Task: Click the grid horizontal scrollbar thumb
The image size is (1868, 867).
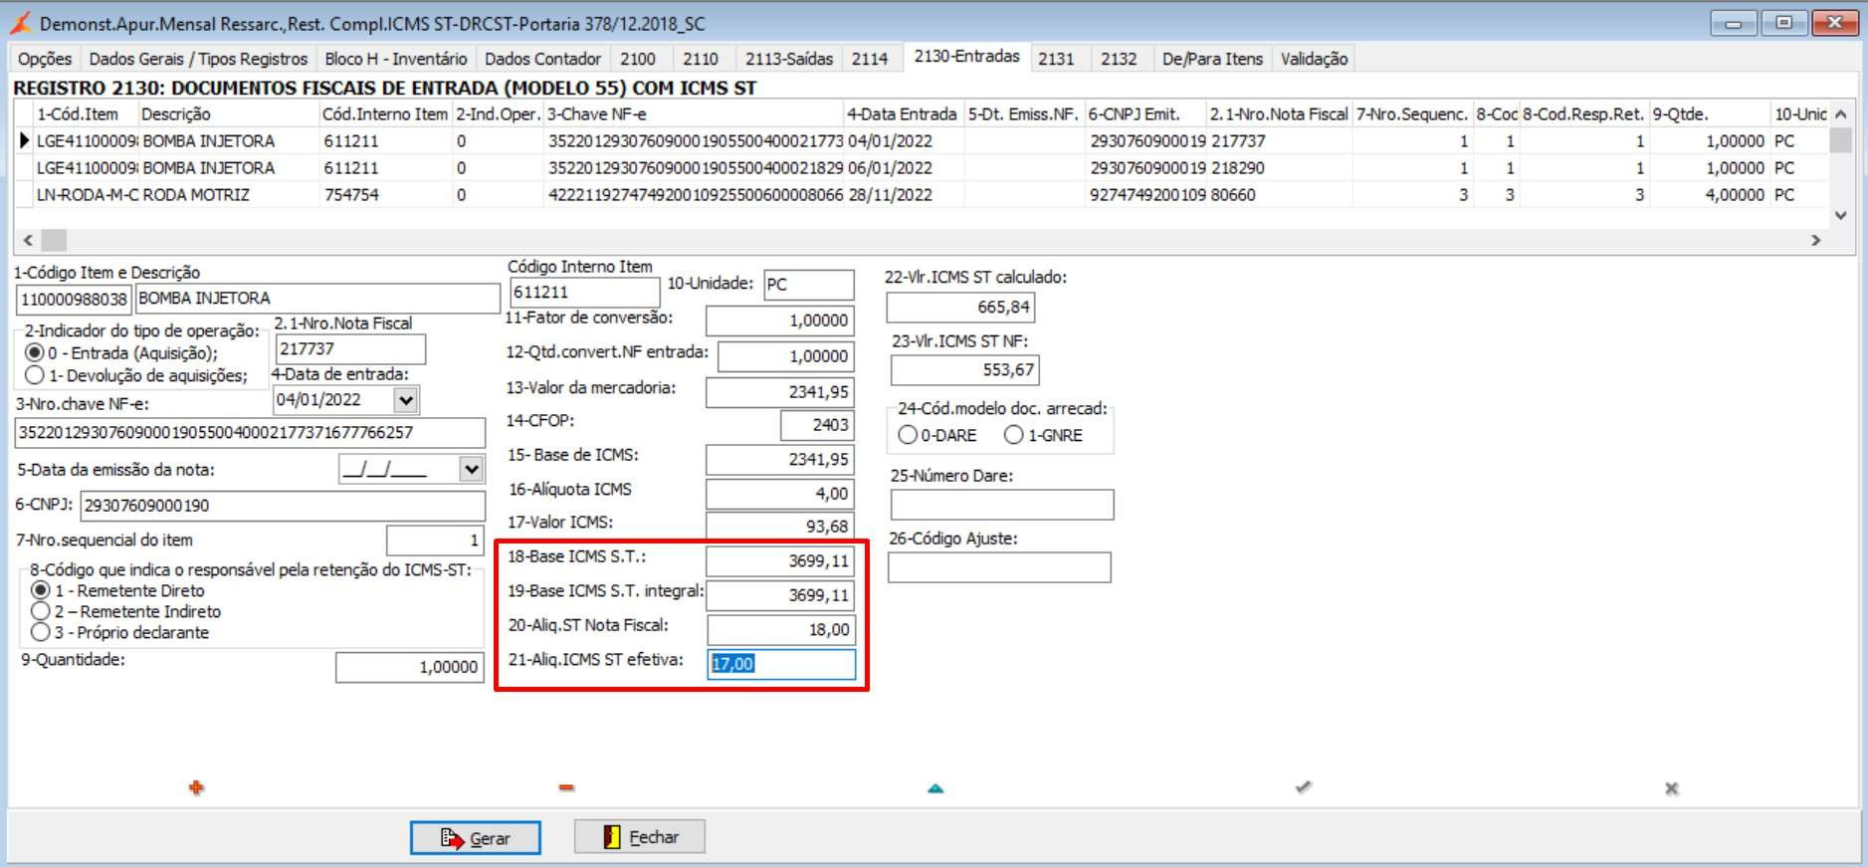Action: pyautogui.click(x=54, y=240)
